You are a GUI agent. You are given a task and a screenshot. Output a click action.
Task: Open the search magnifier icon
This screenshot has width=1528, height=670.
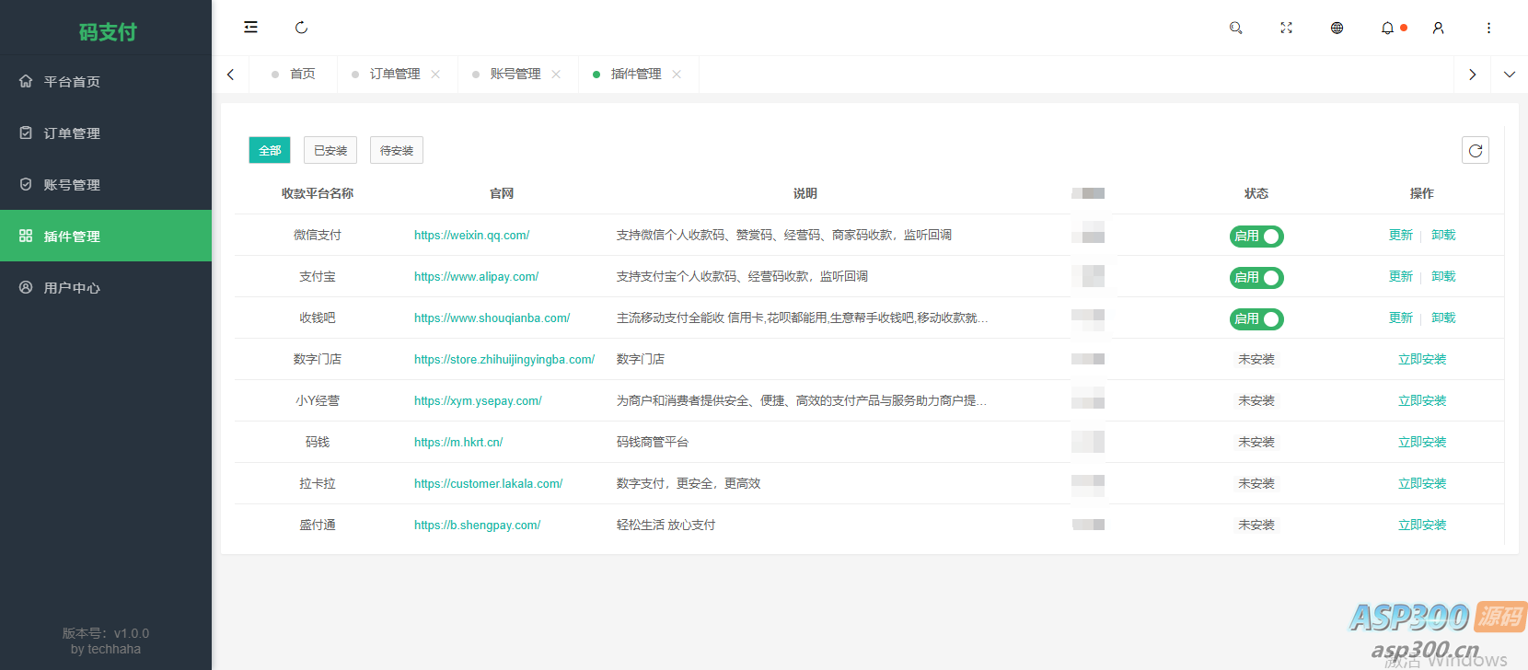coord(1235,28)
